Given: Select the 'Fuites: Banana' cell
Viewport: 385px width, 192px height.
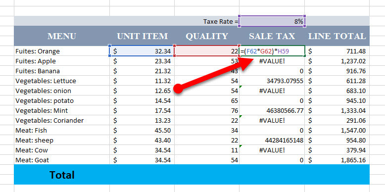Looking at the screenshot, I should coord(62,71).
